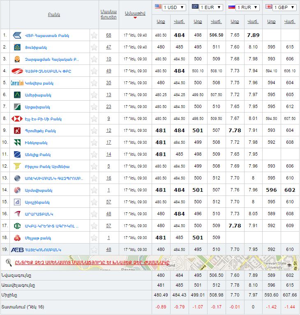The height and width of the screenshot is (315, 300).
Task: Toggle favorite star for Prometey Bank row
Action: (94, 131)
